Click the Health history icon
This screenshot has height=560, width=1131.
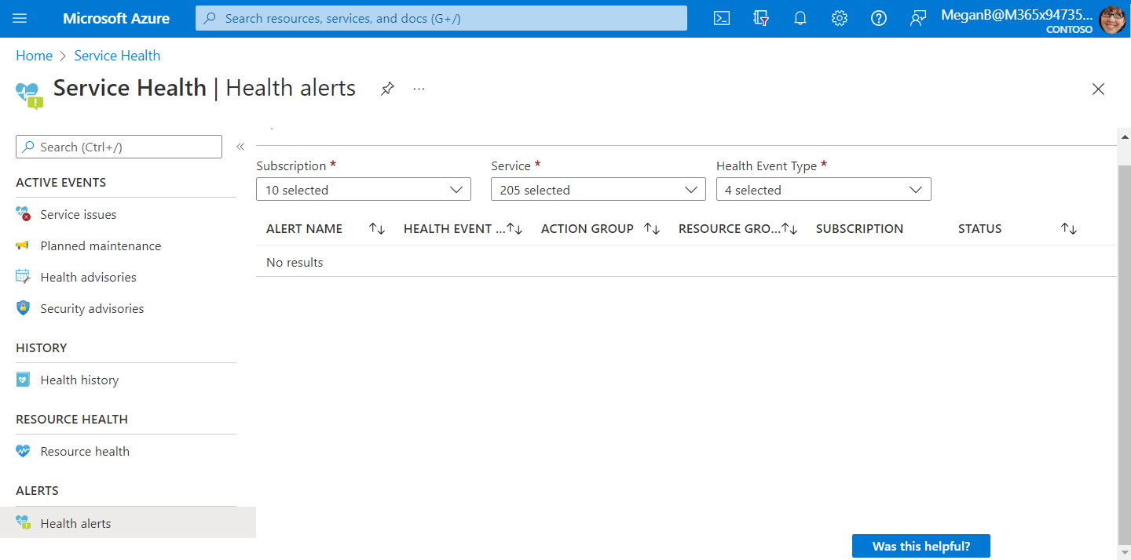[x=23, y=380]
